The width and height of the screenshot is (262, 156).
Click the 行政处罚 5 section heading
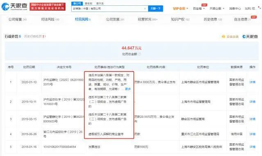tap(13, 37)
